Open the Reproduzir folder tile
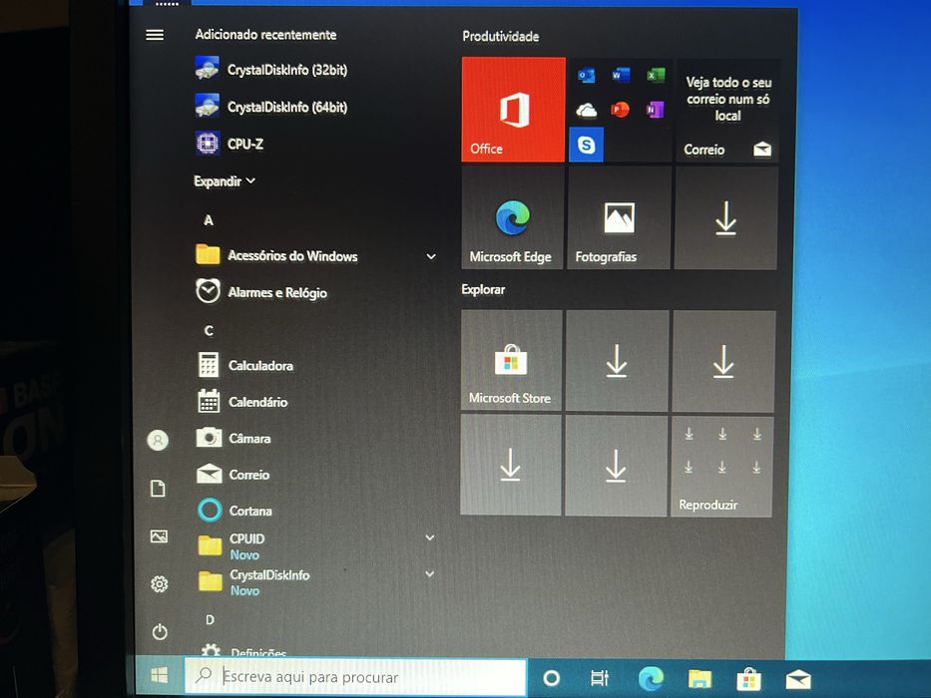The width and height of the screenshot is (931, 698). tap(722, 466)
